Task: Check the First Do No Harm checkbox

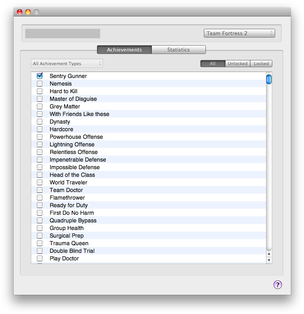Action: 40,213
